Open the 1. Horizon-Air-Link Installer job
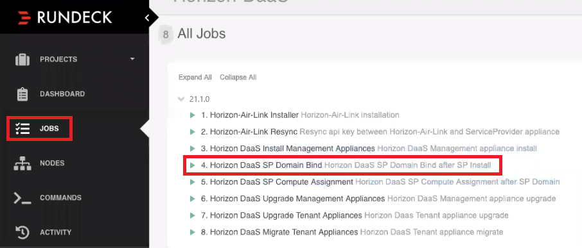582x248 pixels. point(250,115)
